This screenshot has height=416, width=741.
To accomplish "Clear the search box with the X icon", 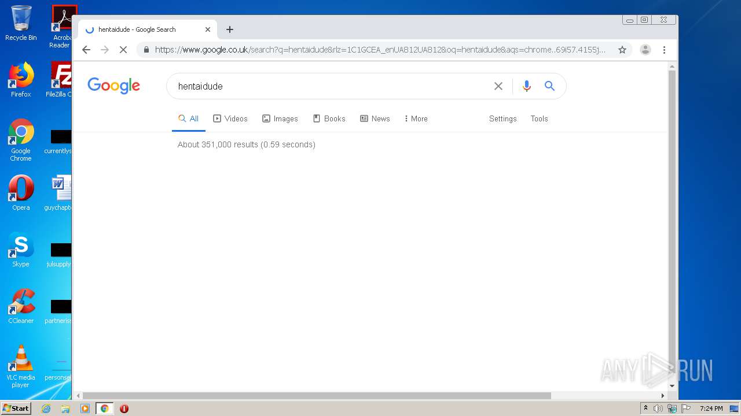I will tap(498, 86).
